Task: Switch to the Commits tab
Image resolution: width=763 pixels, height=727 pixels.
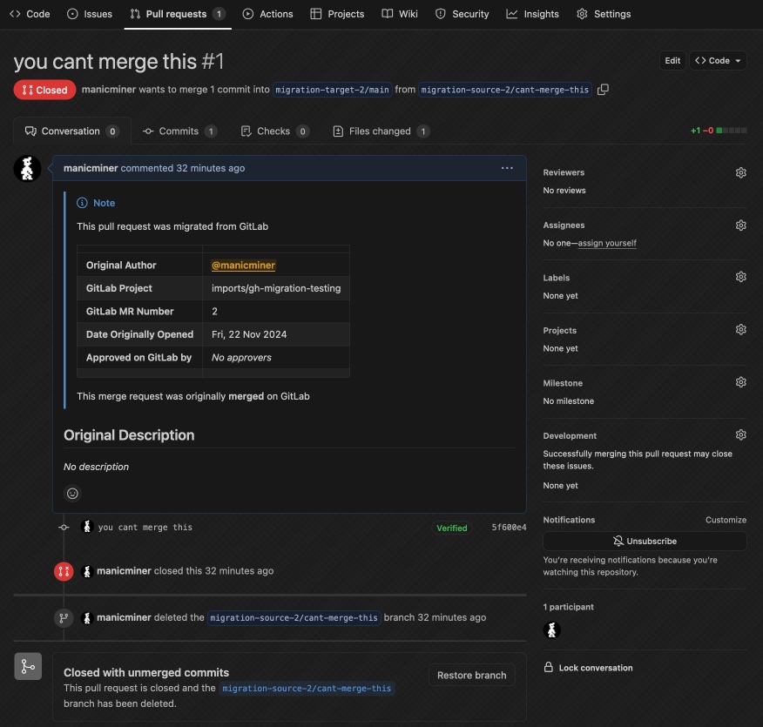Action: point(179,131)
